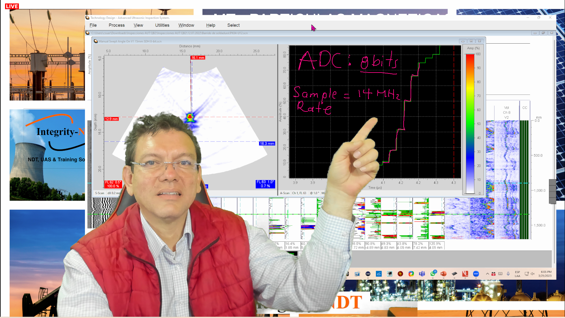Click the document icon beside the PK04-U12.scn file path
The image size is (565, 318).
pyautogui.click(x=88, y=33)
